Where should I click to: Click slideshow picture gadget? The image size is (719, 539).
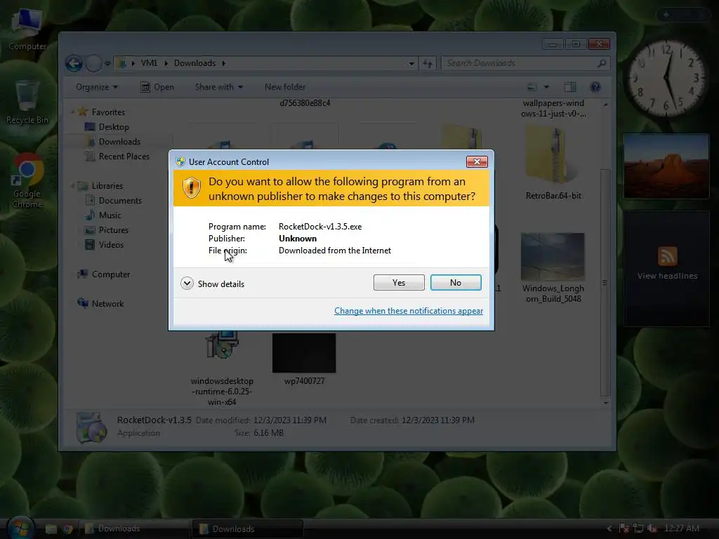point(666,167)
